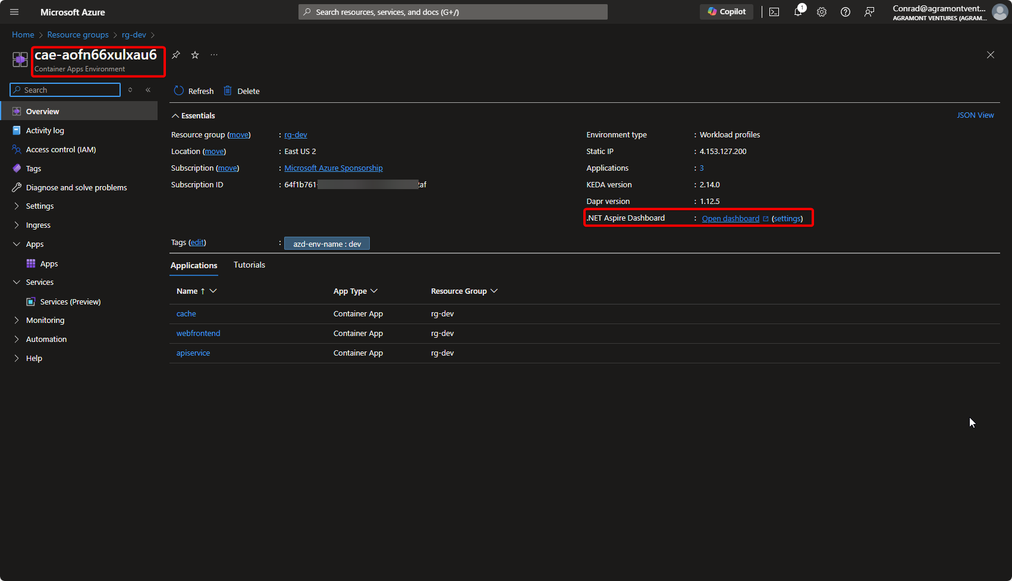The width and height of the screenshot is (1012, 581).
Task: Focus the top portal search bar
Action: [453, 12]
